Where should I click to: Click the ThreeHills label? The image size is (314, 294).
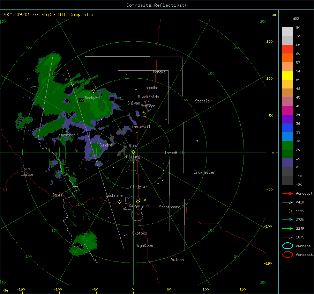coord(175,153)
